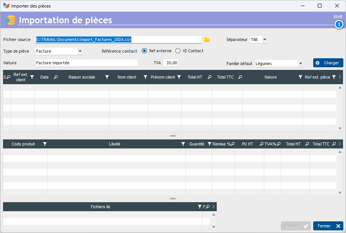Select the ID Contact radio button
The height and width of the screenshot is (233, 346).
pos(178,51)
